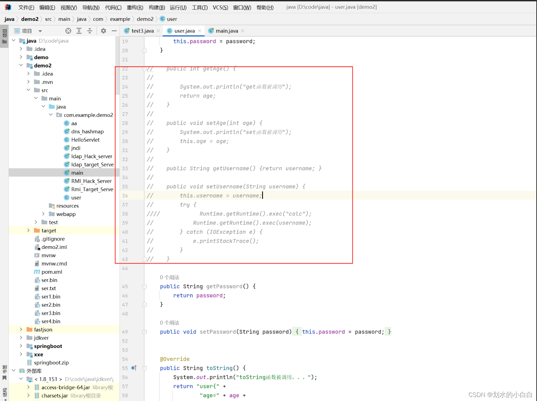537x401 pixels.
Task: Expand the demo module folder
Action: [21, 57]
